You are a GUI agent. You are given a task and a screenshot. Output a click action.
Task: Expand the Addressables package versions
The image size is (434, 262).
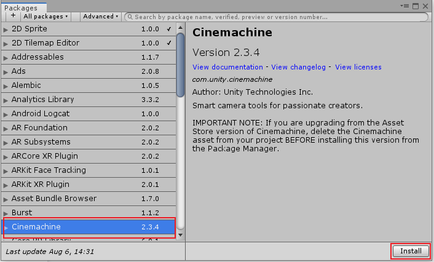coord(6,57)
